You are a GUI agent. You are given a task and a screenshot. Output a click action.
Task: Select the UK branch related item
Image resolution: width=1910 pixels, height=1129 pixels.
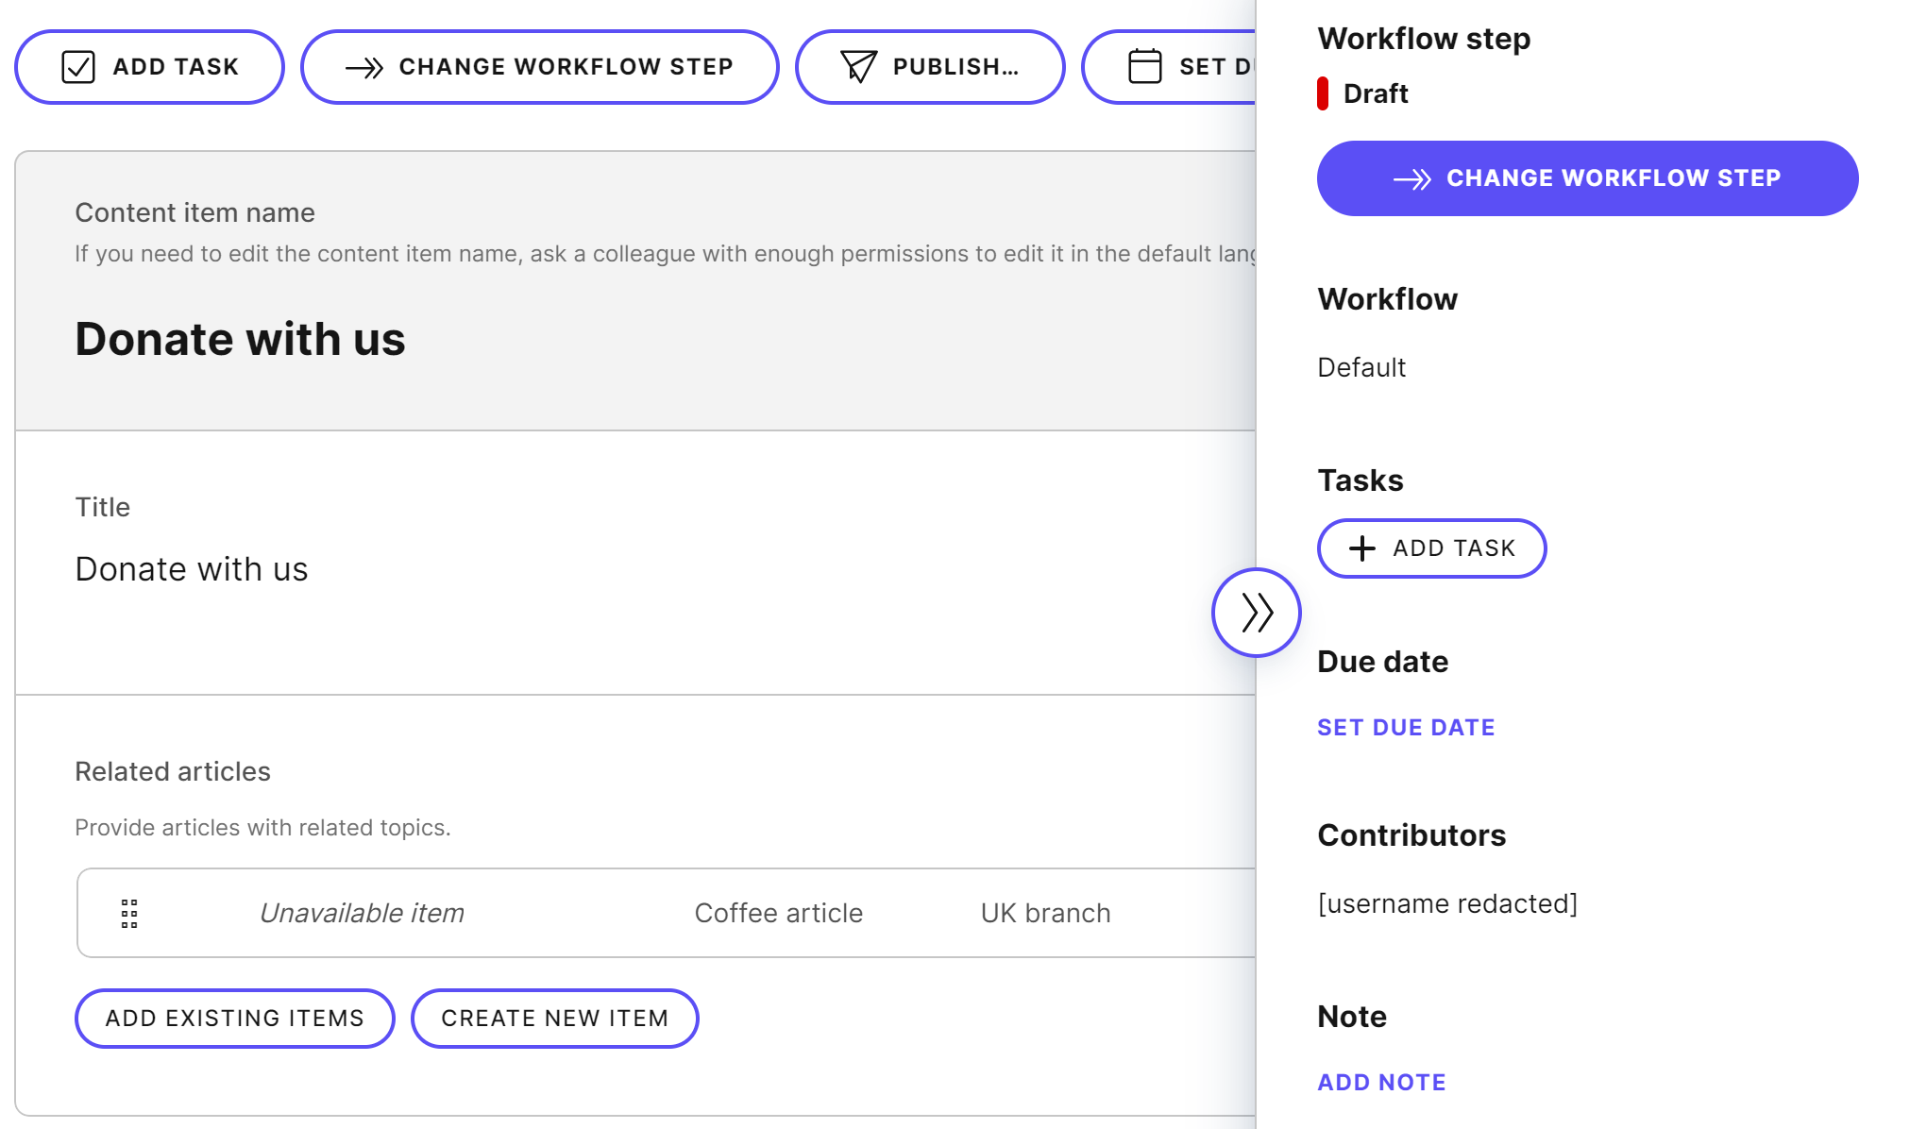pyautogui.click(x=1044, y=913)
